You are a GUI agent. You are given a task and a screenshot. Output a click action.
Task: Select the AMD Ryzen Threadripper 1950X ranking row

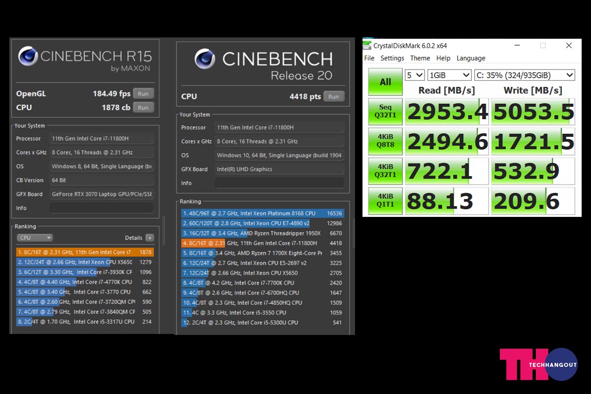point(263,233)
